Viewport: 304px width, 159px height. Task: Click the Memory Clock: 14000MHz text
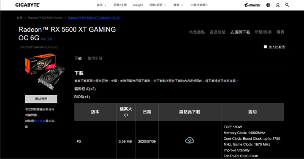[x=244, y=133]
